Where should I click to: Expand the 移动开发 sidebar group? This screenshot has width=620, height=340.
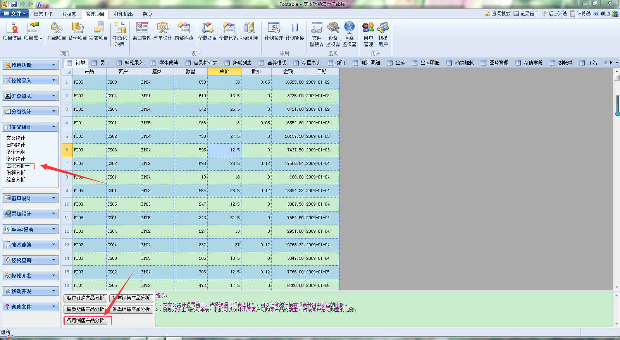[x=30, y=291]
